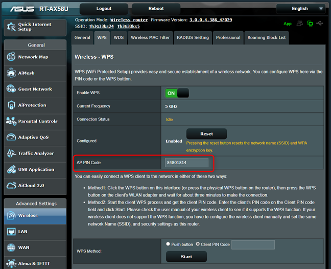Image resolution: width=331 pixels, height=269 pixels.
Task: Click the Enabled configured status text
Action: (x=174, y=141)
